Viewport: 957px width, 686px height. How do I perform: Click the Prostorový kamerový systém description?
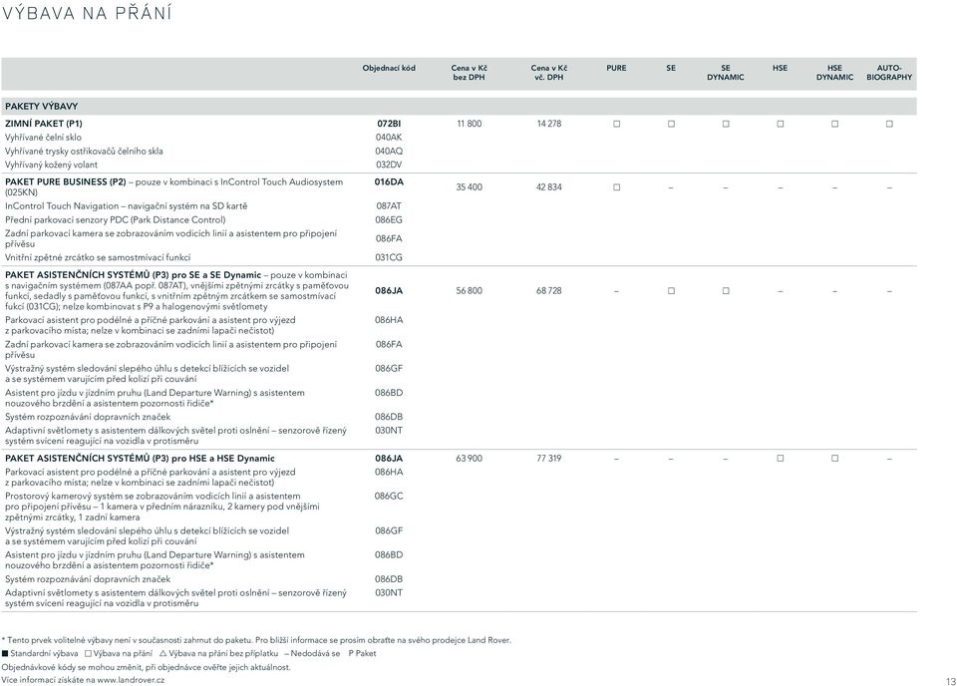[162, 507]
